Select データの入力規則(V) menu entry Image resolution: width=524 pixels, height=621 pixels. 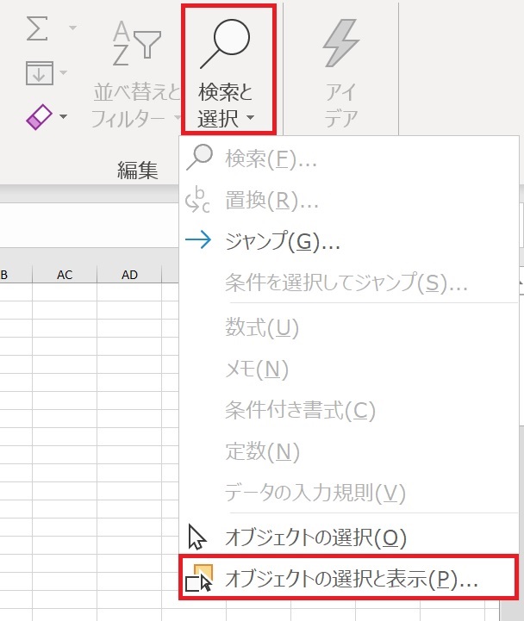click(314, 494)
